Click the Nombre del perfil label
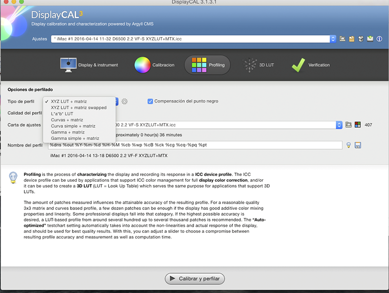Image resolution: width=389 pixels, height=293 pixels. [25, 145]
